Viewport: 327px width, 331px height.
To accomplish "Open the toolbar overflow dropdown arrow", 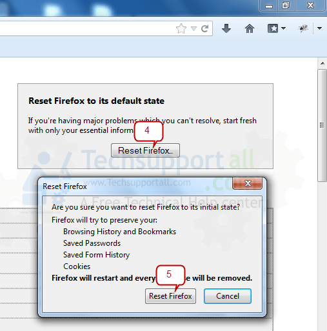I will point(319,28).
